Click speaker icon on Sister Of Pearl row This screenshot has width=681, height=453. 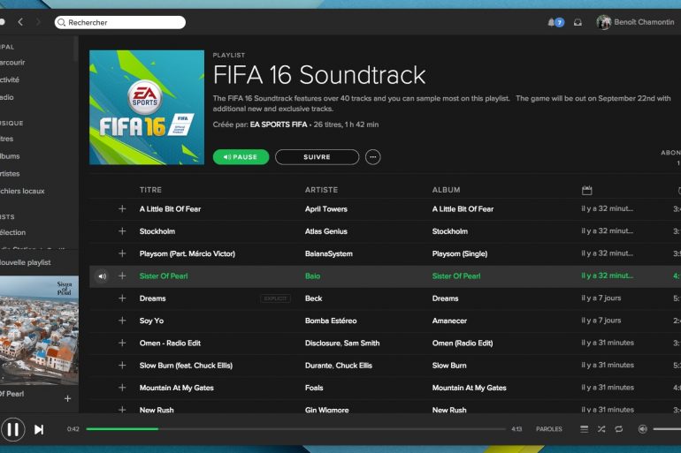[x=102, y=276]
